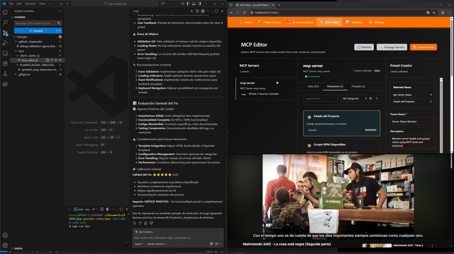Collapse the Changes group
Image resolution: width=454 pixels, height=254 pixels.
pyautogui.click(x=15, y=37)
